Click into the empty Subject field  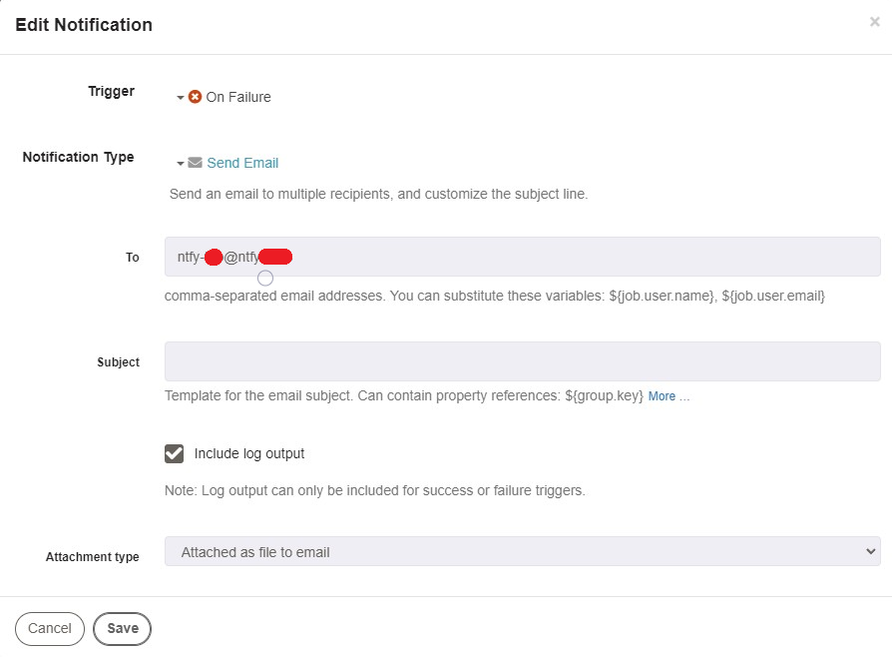(522, 361)
